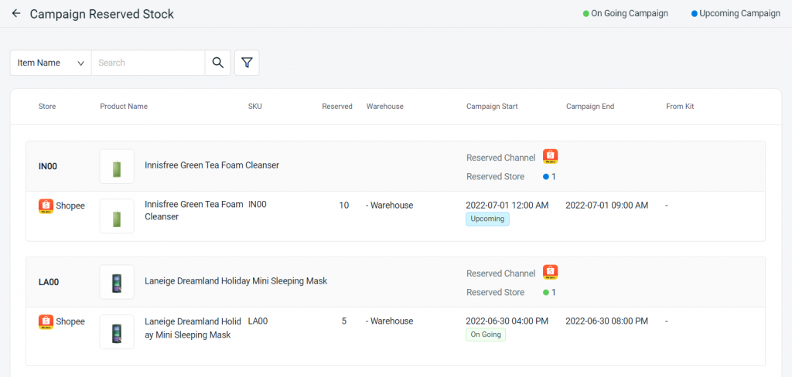Click Shopee store icon in Laneige row
The image size is (792, 377).
point(46,321)
